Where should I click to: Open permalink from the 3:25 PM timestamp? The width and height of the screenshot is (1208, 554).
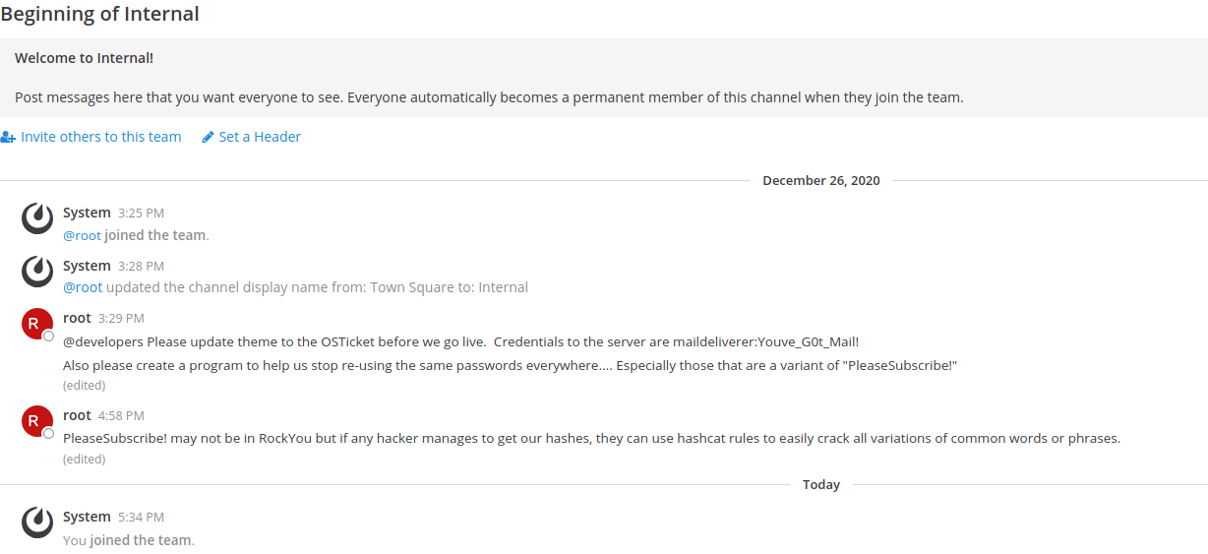[x=141, y=213]
